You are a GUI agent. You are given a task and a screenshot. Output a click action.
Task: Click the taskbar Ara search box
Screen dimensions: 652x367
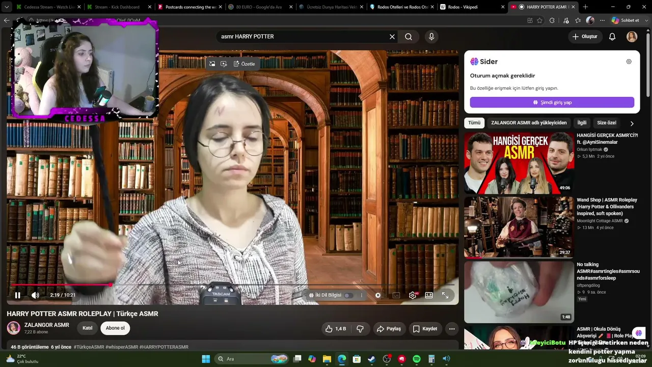tap(252, 359)
